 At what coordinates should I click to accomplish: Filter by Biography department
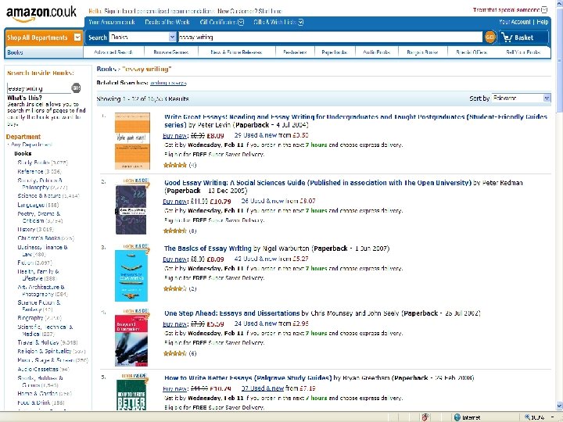tap(30, 318)
